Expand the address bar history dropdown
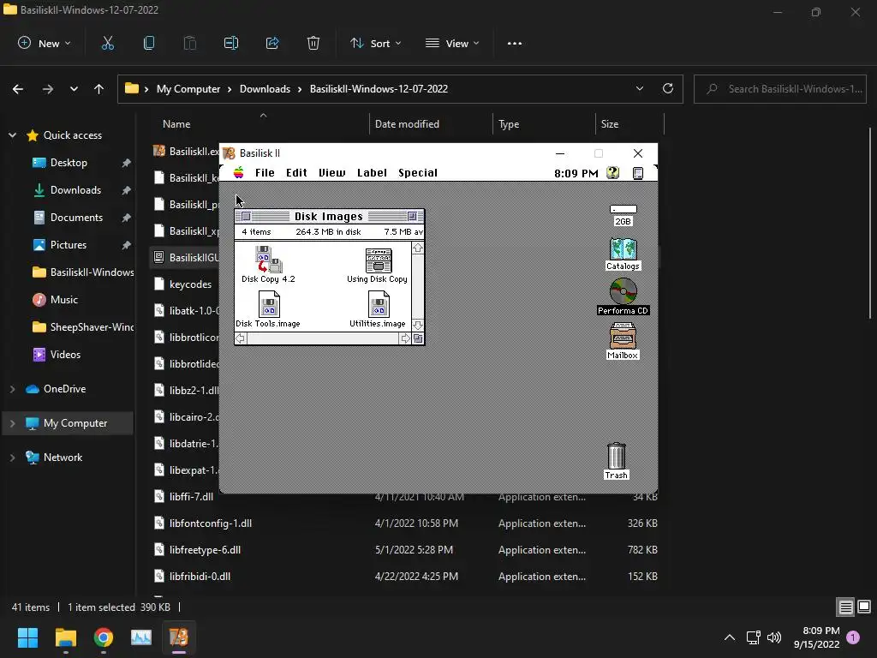The width and height of the screenshot is (877, 658). point(639,88)
